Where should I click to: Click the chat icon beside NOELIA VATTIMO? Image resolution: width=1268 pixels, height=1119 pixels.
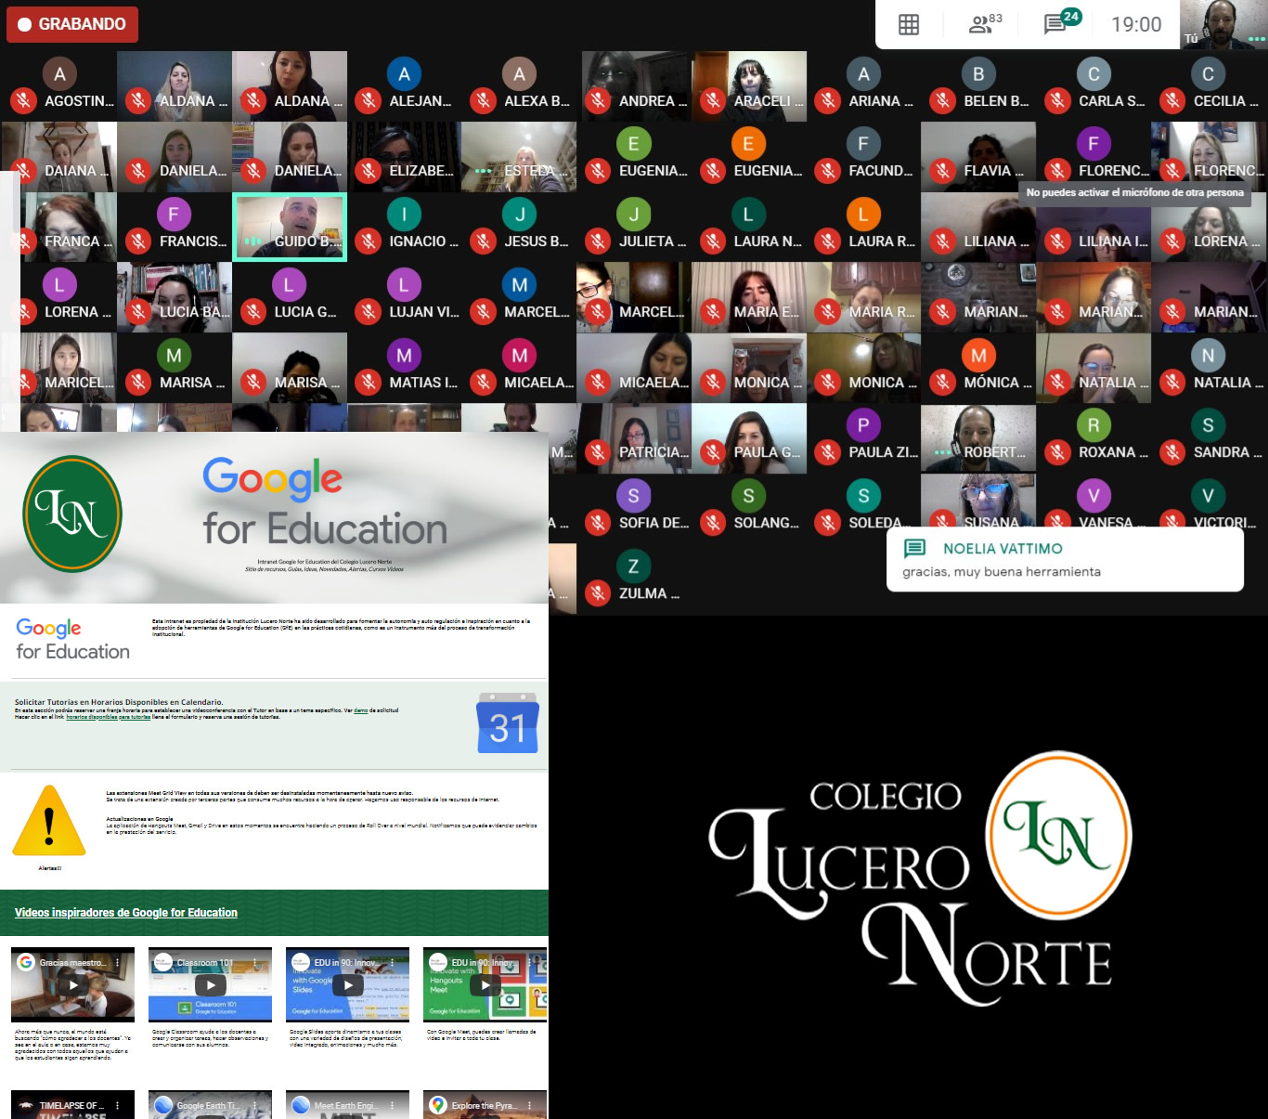[914, 548]
